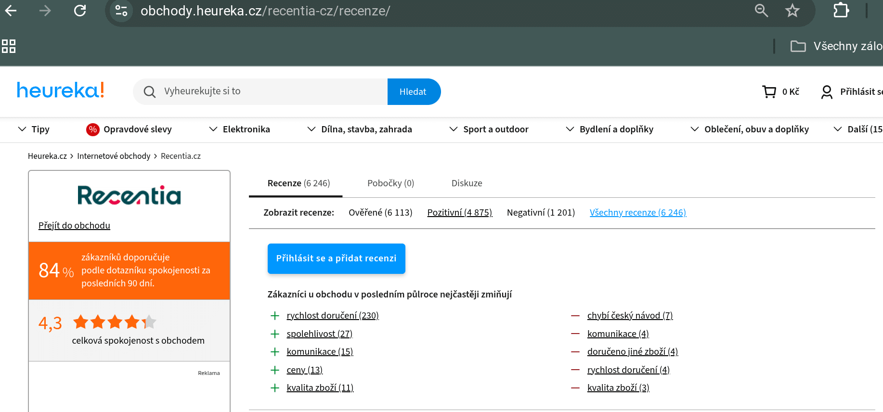
Task: Click the star rating icons
Action: click(x=115, y=322)
